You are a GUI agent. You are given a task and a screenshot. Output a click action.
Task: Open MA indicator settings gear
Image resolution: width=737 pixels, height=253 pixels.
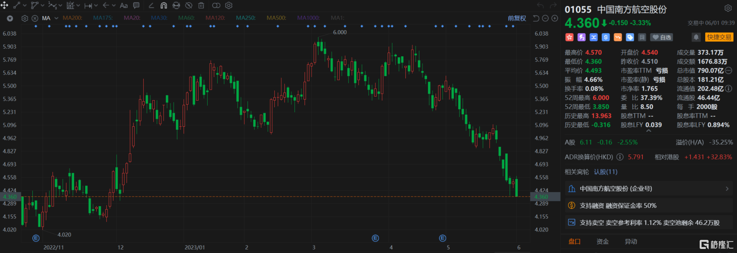tap(25, 19)
